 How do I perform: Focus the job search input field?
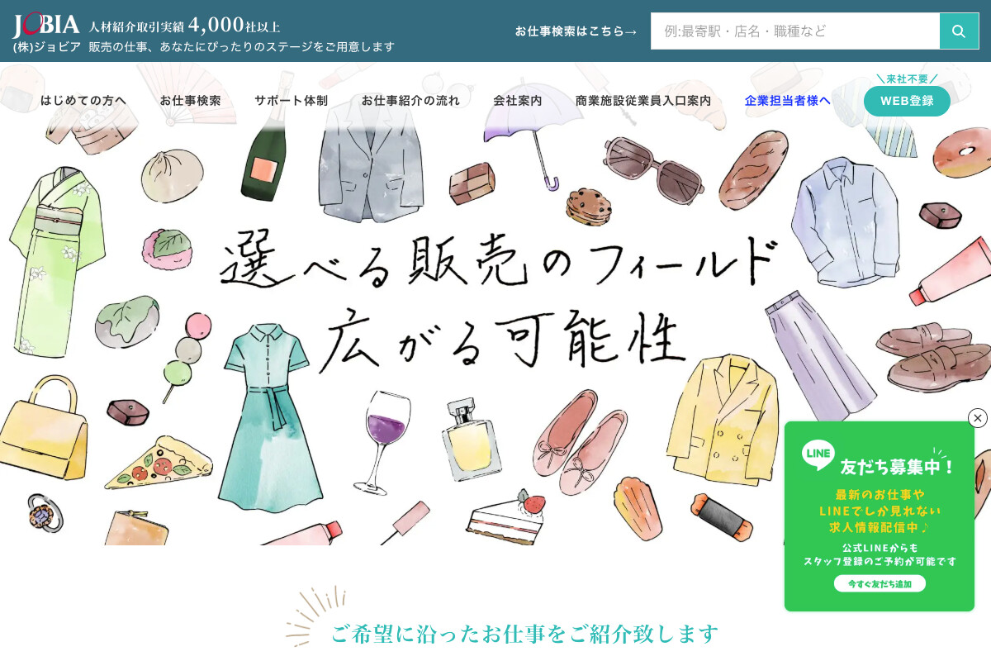tap(795, 31)
